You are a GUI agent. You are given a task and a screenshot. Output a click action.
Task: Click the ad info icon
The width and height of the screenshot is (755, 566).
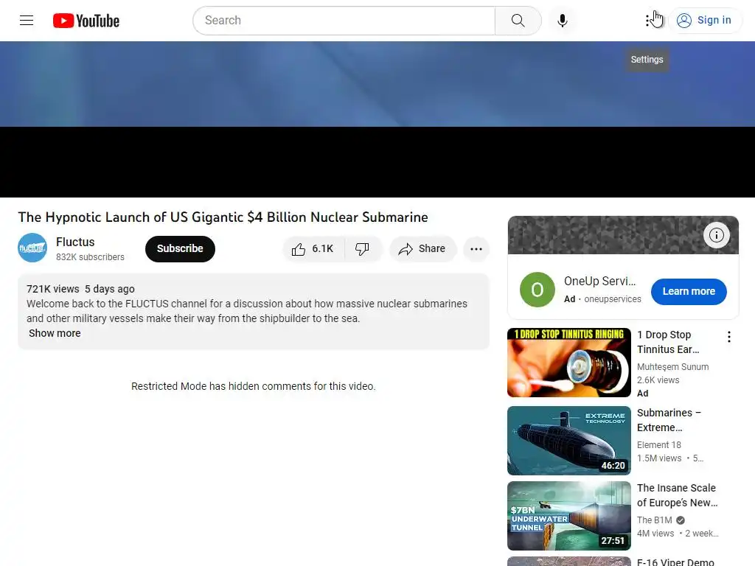click(716, 235)
